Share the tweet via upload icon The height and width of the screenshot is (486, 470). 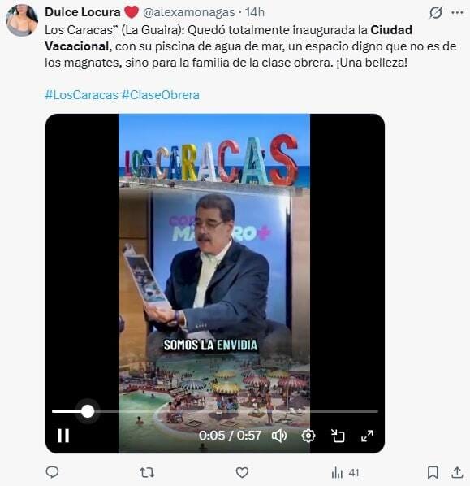tap(457, 472)
